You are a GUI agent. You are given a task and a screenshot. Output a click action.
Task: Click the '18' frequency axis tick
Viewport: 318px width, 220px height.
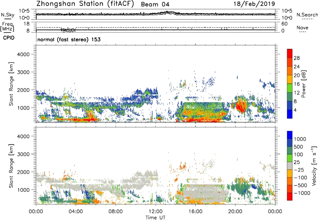click(x=27, y=24)
